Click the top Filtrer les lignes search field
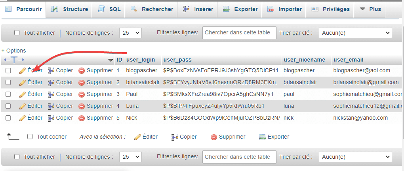The image size is (404, 171). (x=239, y=33)
